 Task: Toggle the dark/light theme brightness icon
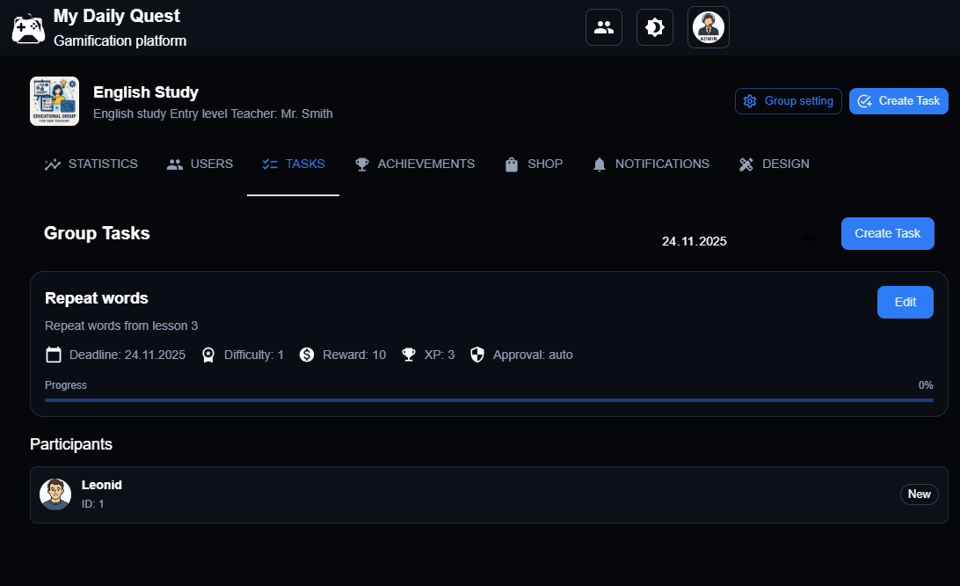click(x=655, y=27)
